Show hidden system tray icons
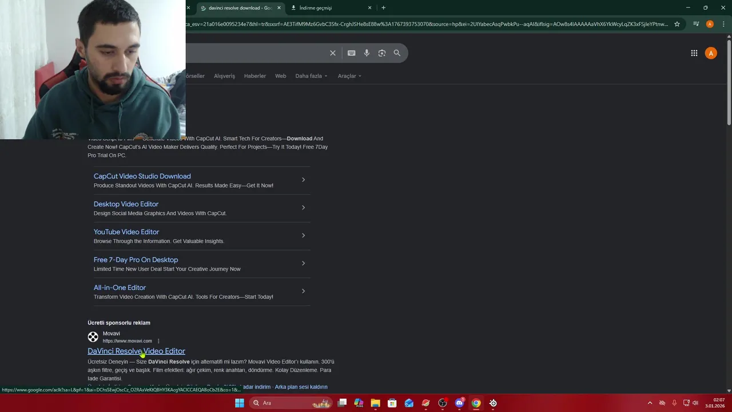 coord(650,403)
